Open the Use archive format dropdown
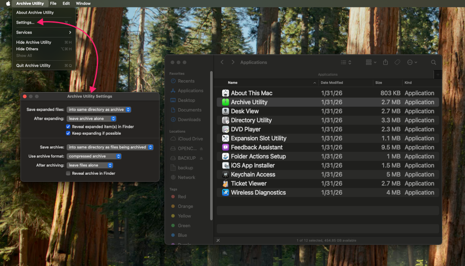The image size is (465, 266). coord(94,156)
